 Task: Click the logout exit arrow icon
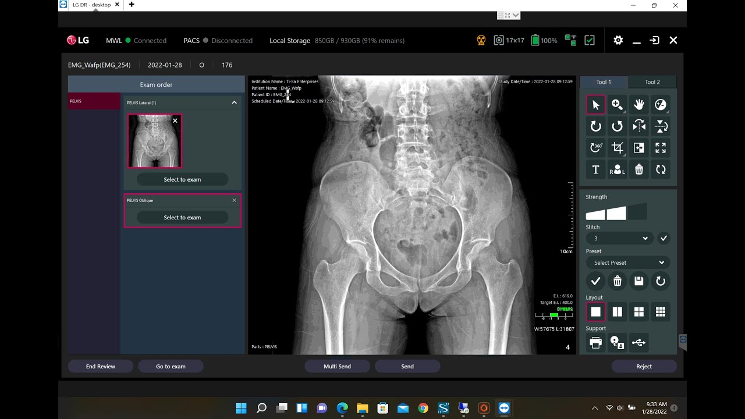(655, 40)
